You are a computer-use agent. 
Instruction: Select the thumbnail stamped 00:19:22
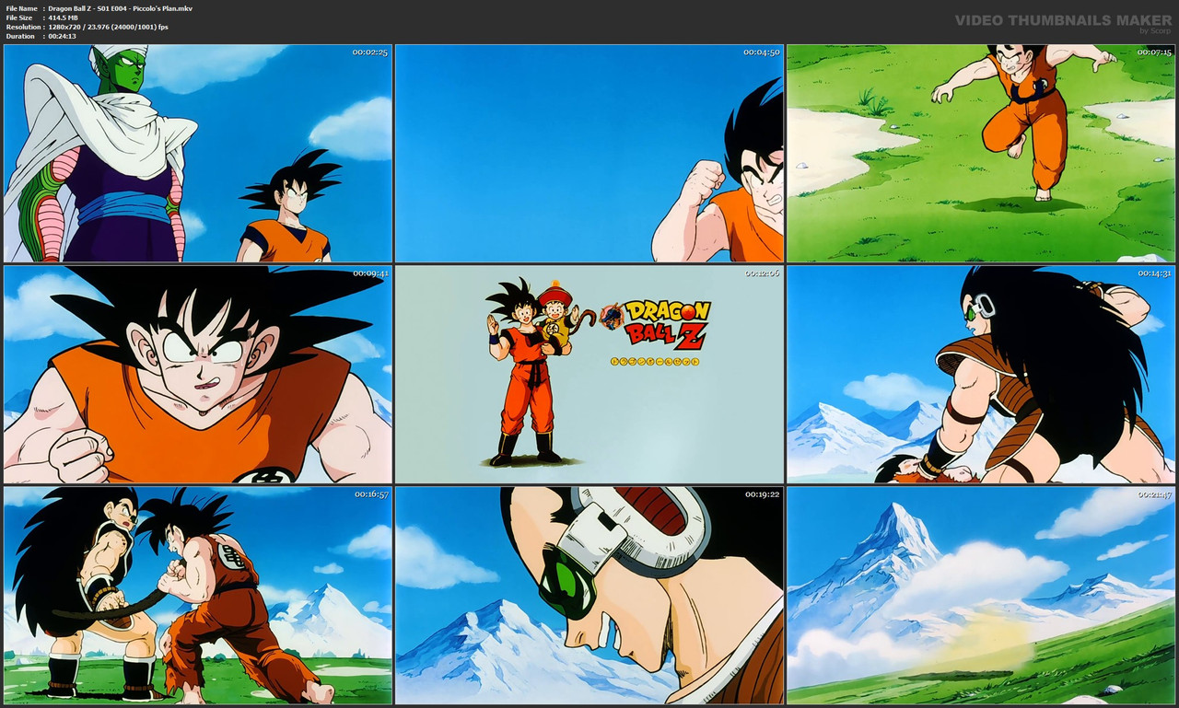589,596
